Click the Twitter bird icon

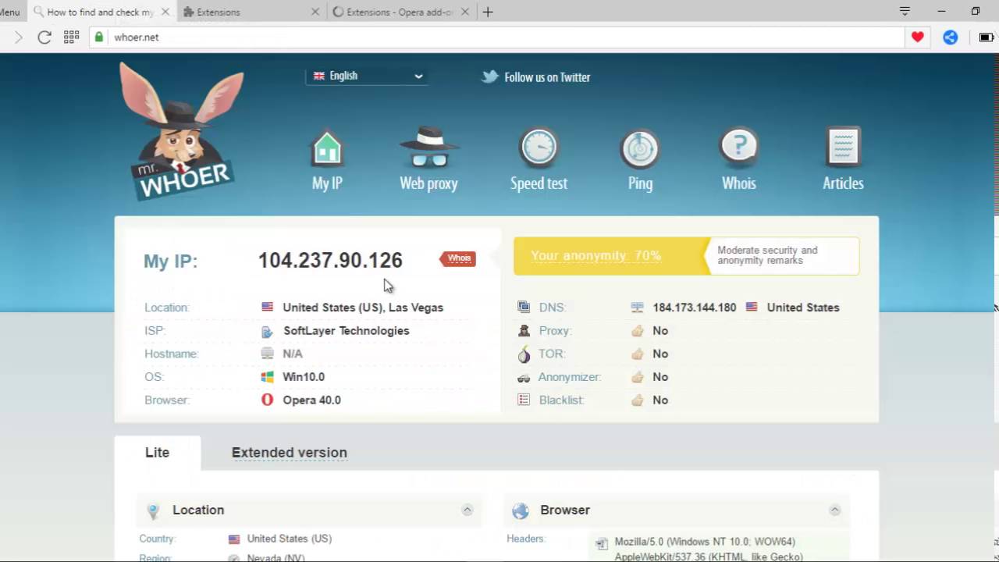point(490,76)
